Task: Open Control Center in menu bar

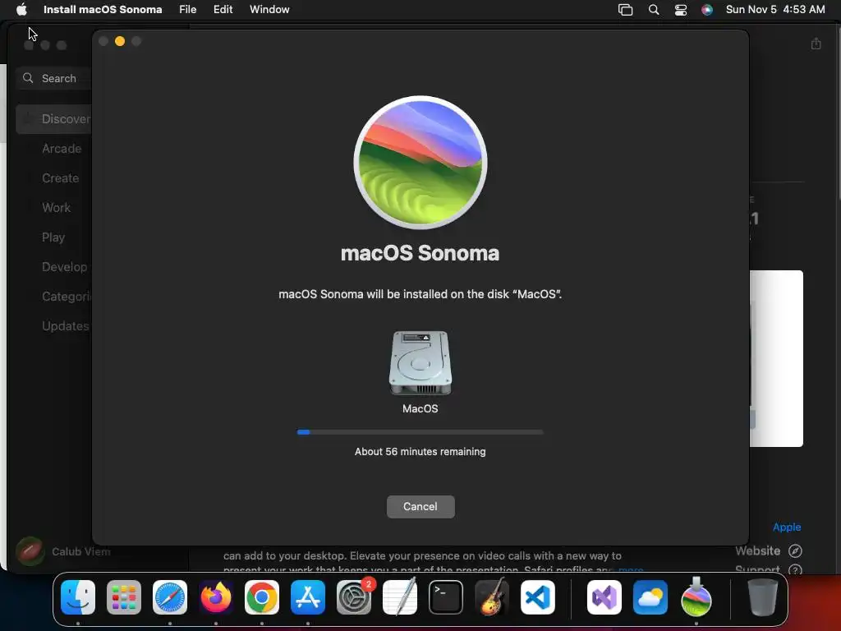Action: pos(681,10)
